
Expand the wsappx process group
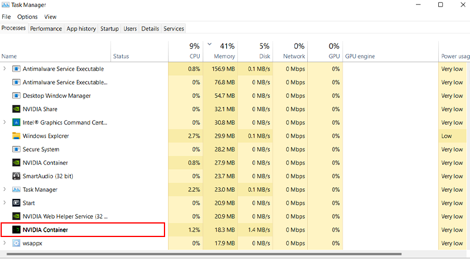coord(5,243)
